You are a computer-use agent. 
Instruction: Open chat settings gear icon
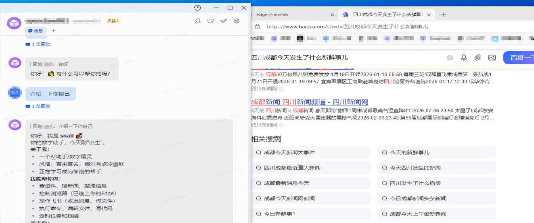click(237, 21)
